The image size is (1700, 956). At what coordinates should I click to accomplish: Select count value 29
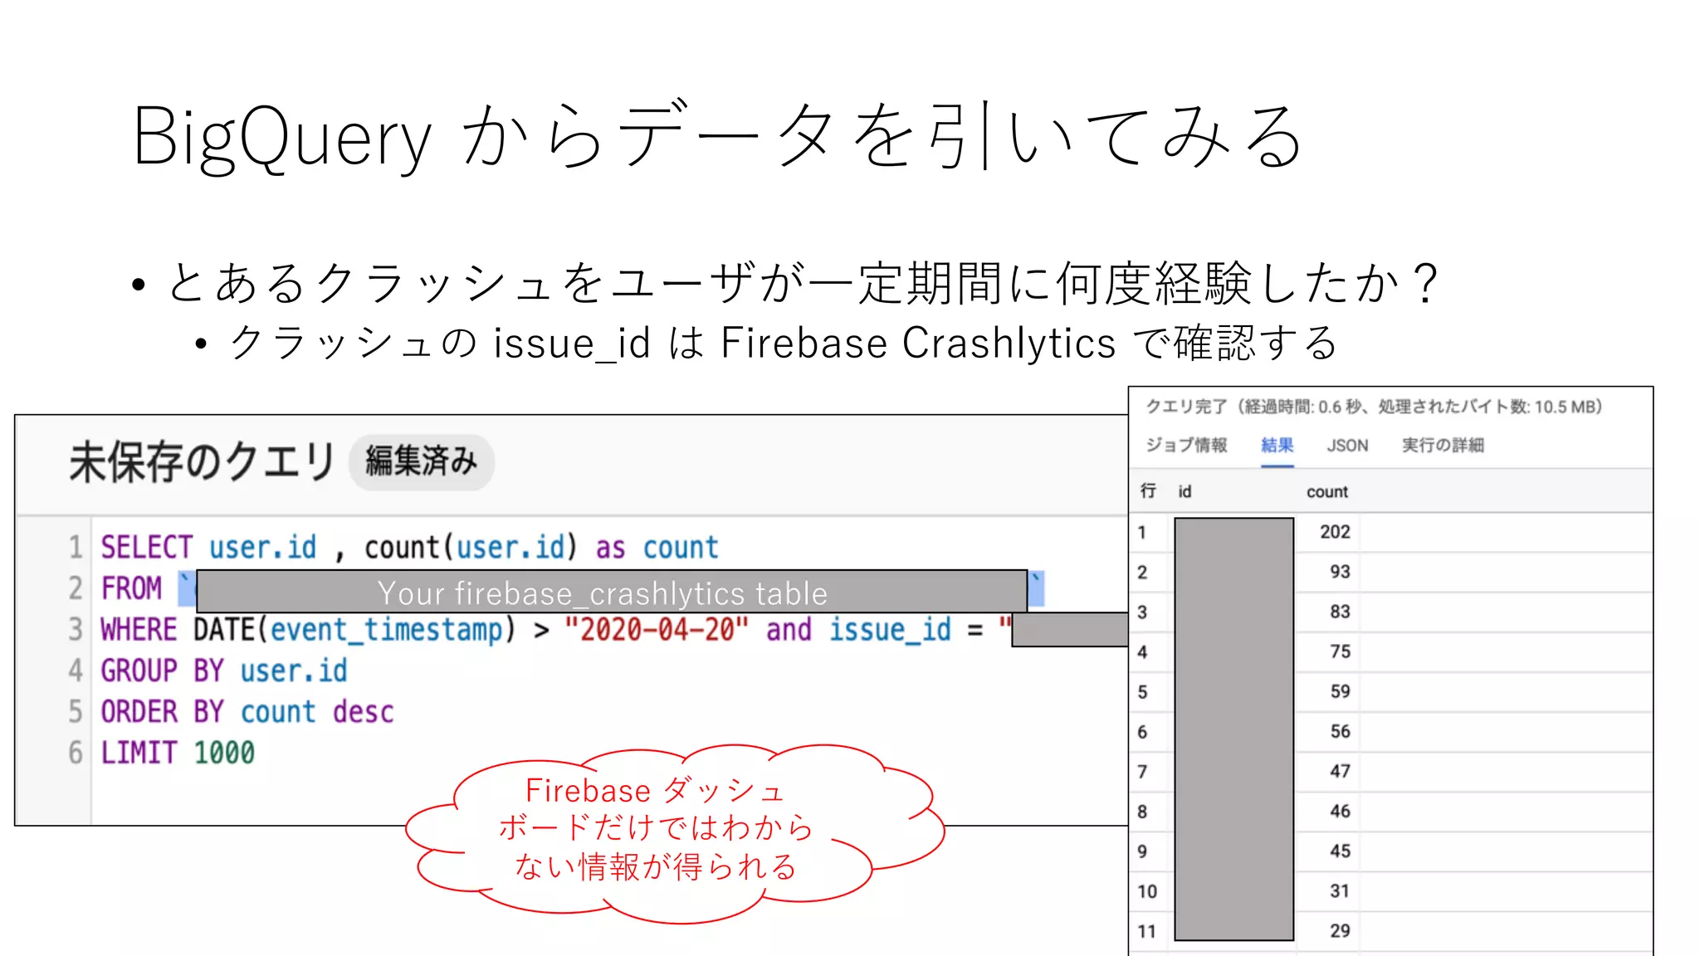tap(1340, 930)
